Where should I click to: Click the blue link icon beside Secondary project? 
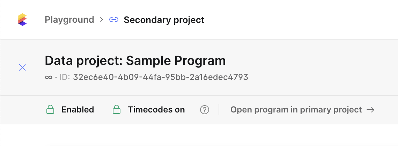point(114,20)
